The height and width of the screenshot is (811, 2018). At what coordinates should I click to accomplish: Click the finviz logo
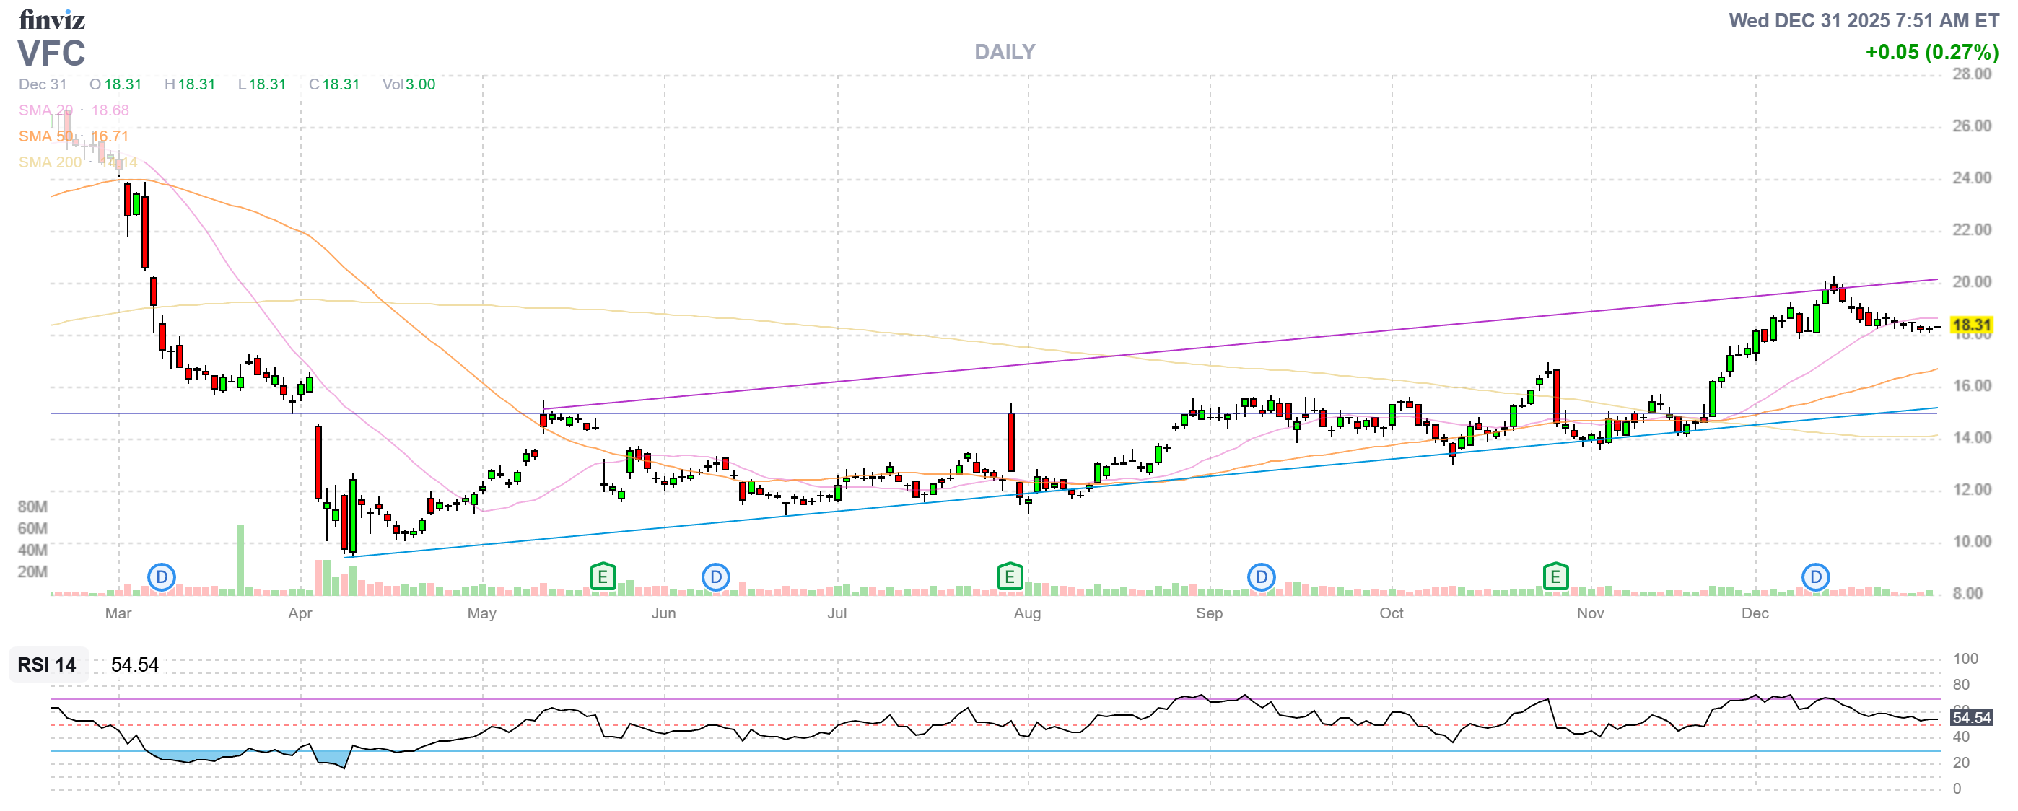click(52, 19)
